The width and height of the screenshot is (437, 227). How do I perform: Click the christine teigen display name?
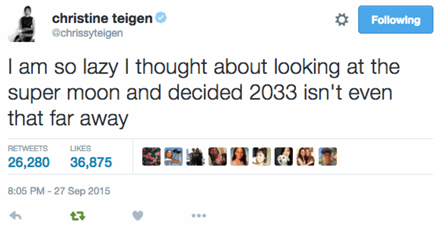coord(102,18)
